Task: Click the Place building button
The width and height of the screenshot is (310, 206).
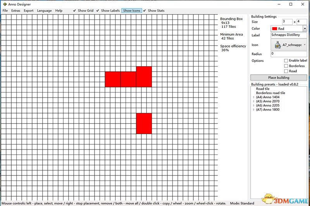Action: click(x=278, y=77)
